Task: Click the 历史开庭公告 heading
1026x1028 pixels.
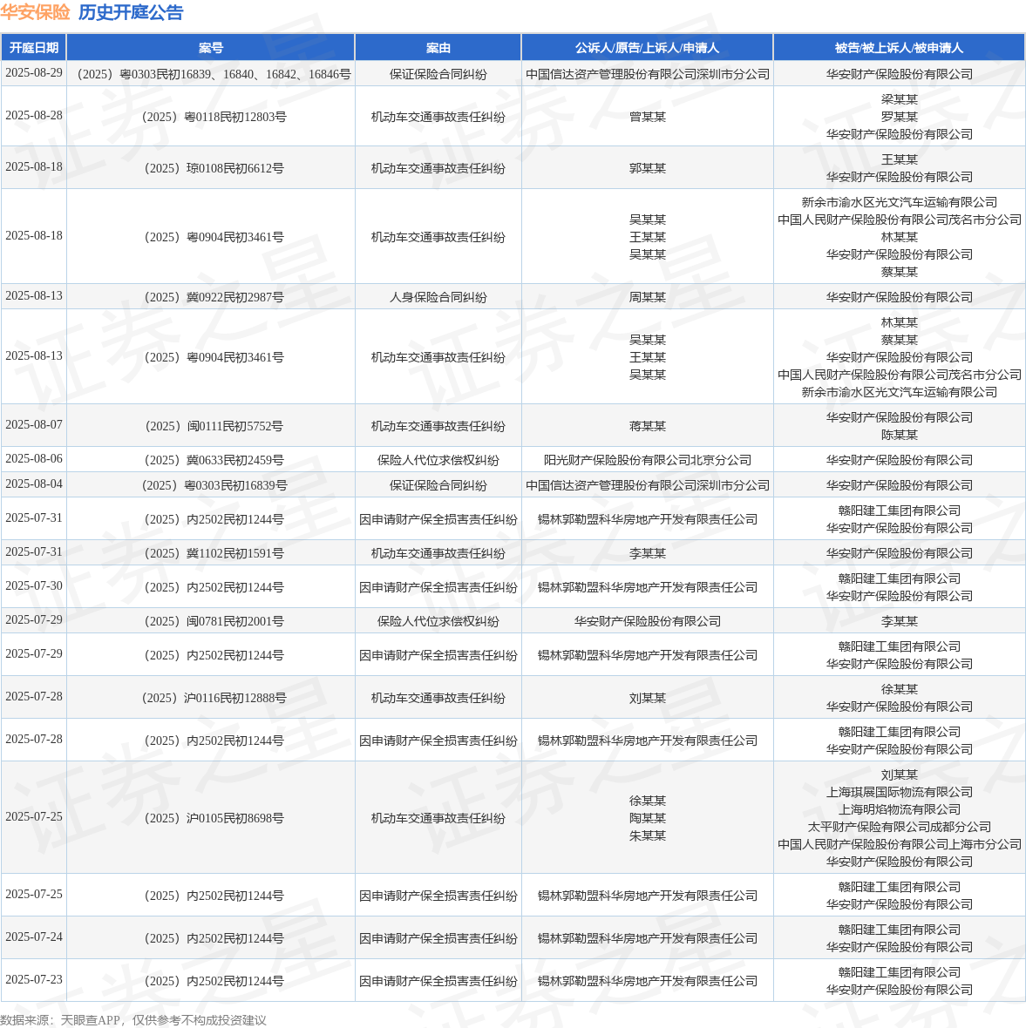Action: (132, 12)
